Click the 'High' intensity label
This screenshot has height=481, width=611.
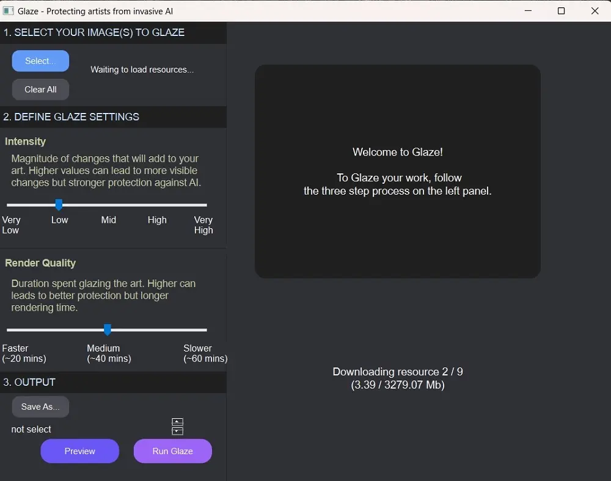pos(157,220)
